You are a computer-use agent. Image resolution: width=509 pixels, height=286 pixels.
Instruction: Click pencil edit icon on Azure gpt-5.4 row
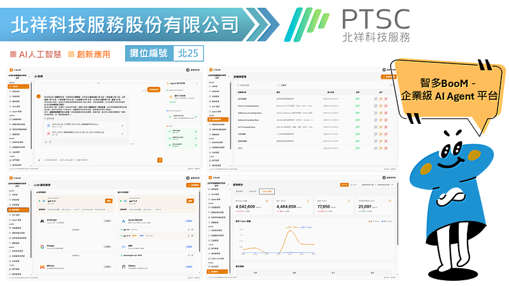188,236
